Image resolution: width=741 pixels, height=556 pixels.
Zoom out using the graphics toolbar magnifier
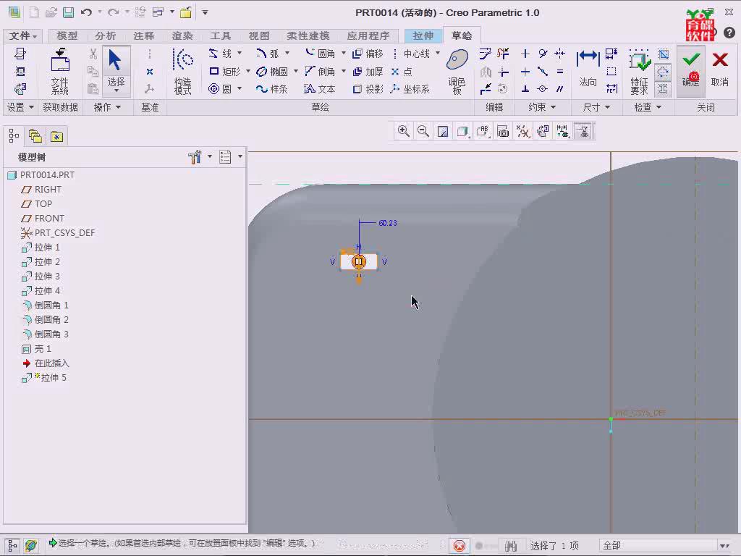point(423,132)
